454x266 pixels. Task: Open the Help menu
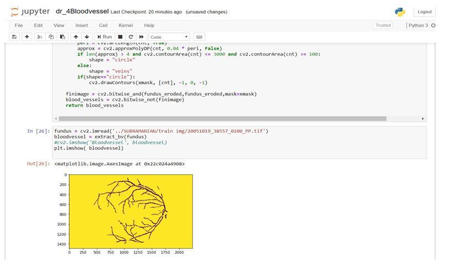(x=149, y=25)
